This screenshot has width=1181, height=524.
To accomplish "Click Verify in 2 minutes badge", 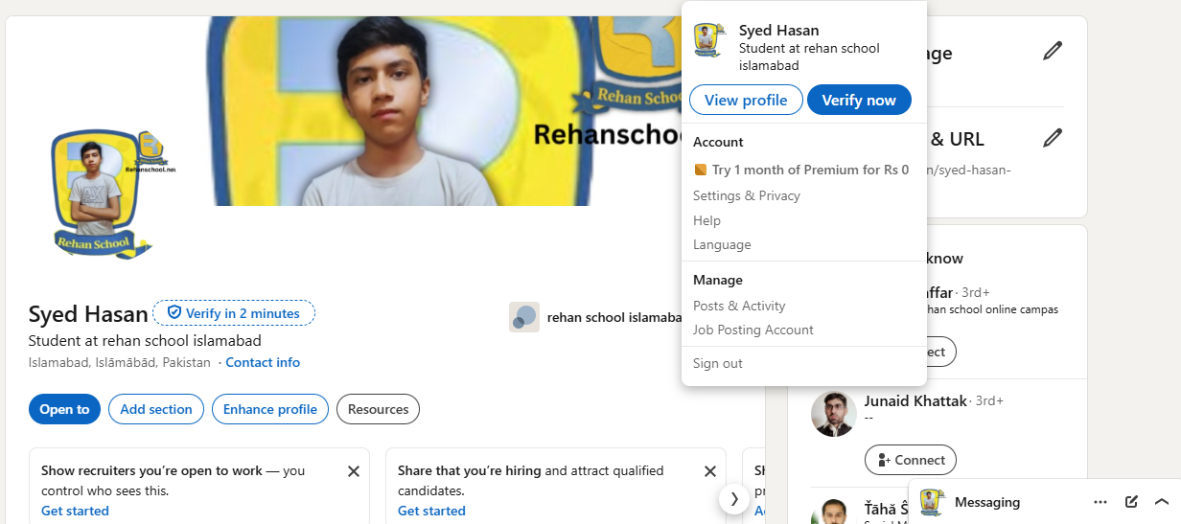I will point(234,313).
